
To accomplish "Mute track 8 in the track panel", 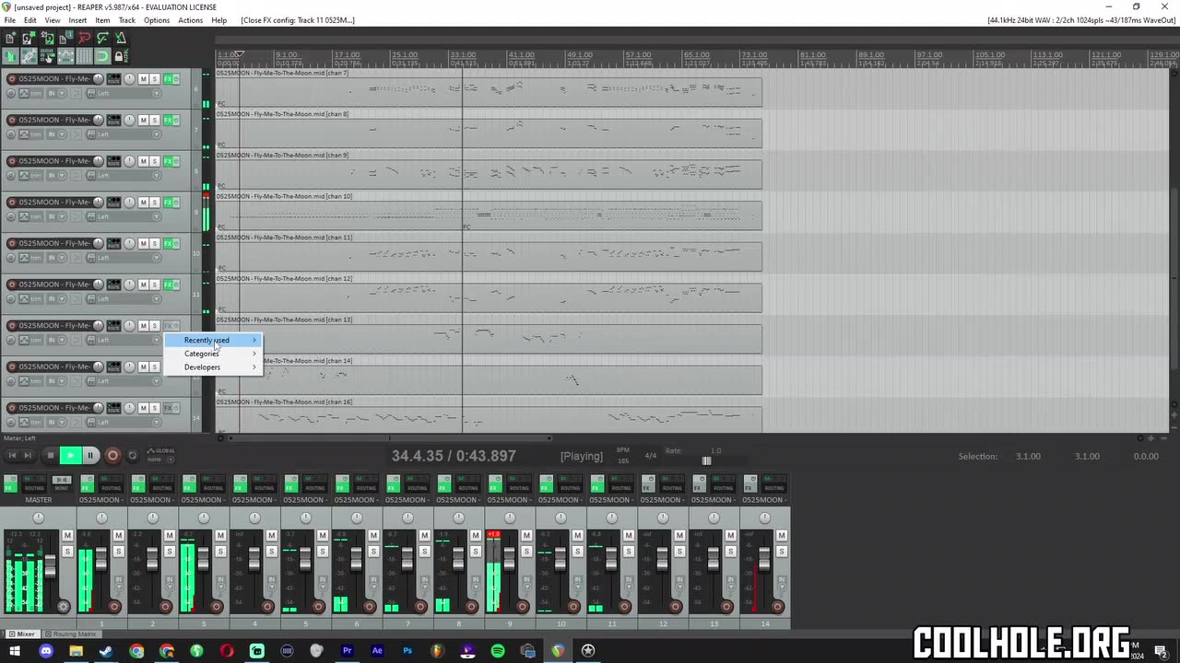I will coord(144,161).
